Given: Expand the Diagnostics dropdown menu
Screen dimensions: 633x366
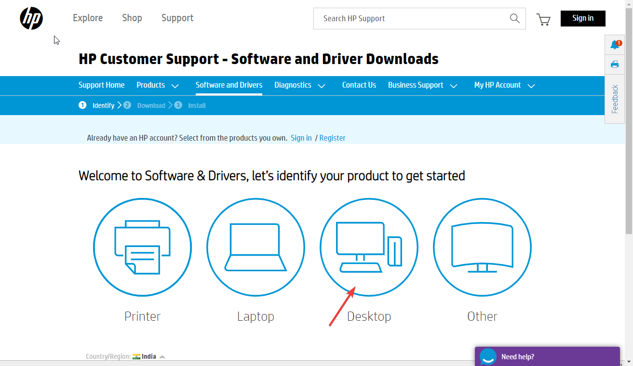Looking at the screenshot, I should (300, 85).
